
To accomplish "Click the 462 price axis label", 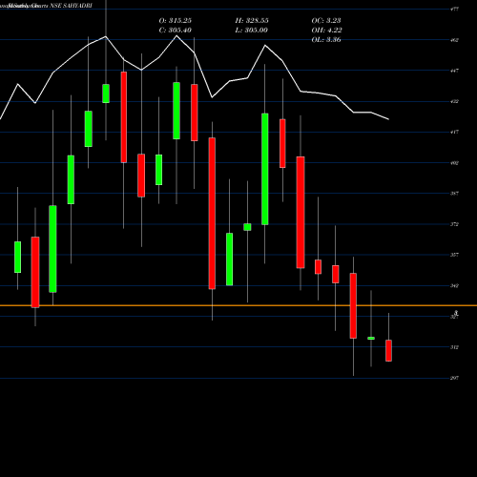I will point(455,40).
